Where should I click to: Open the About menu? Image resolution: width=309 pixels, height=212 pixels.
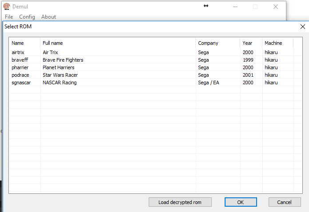pos(48,17)
